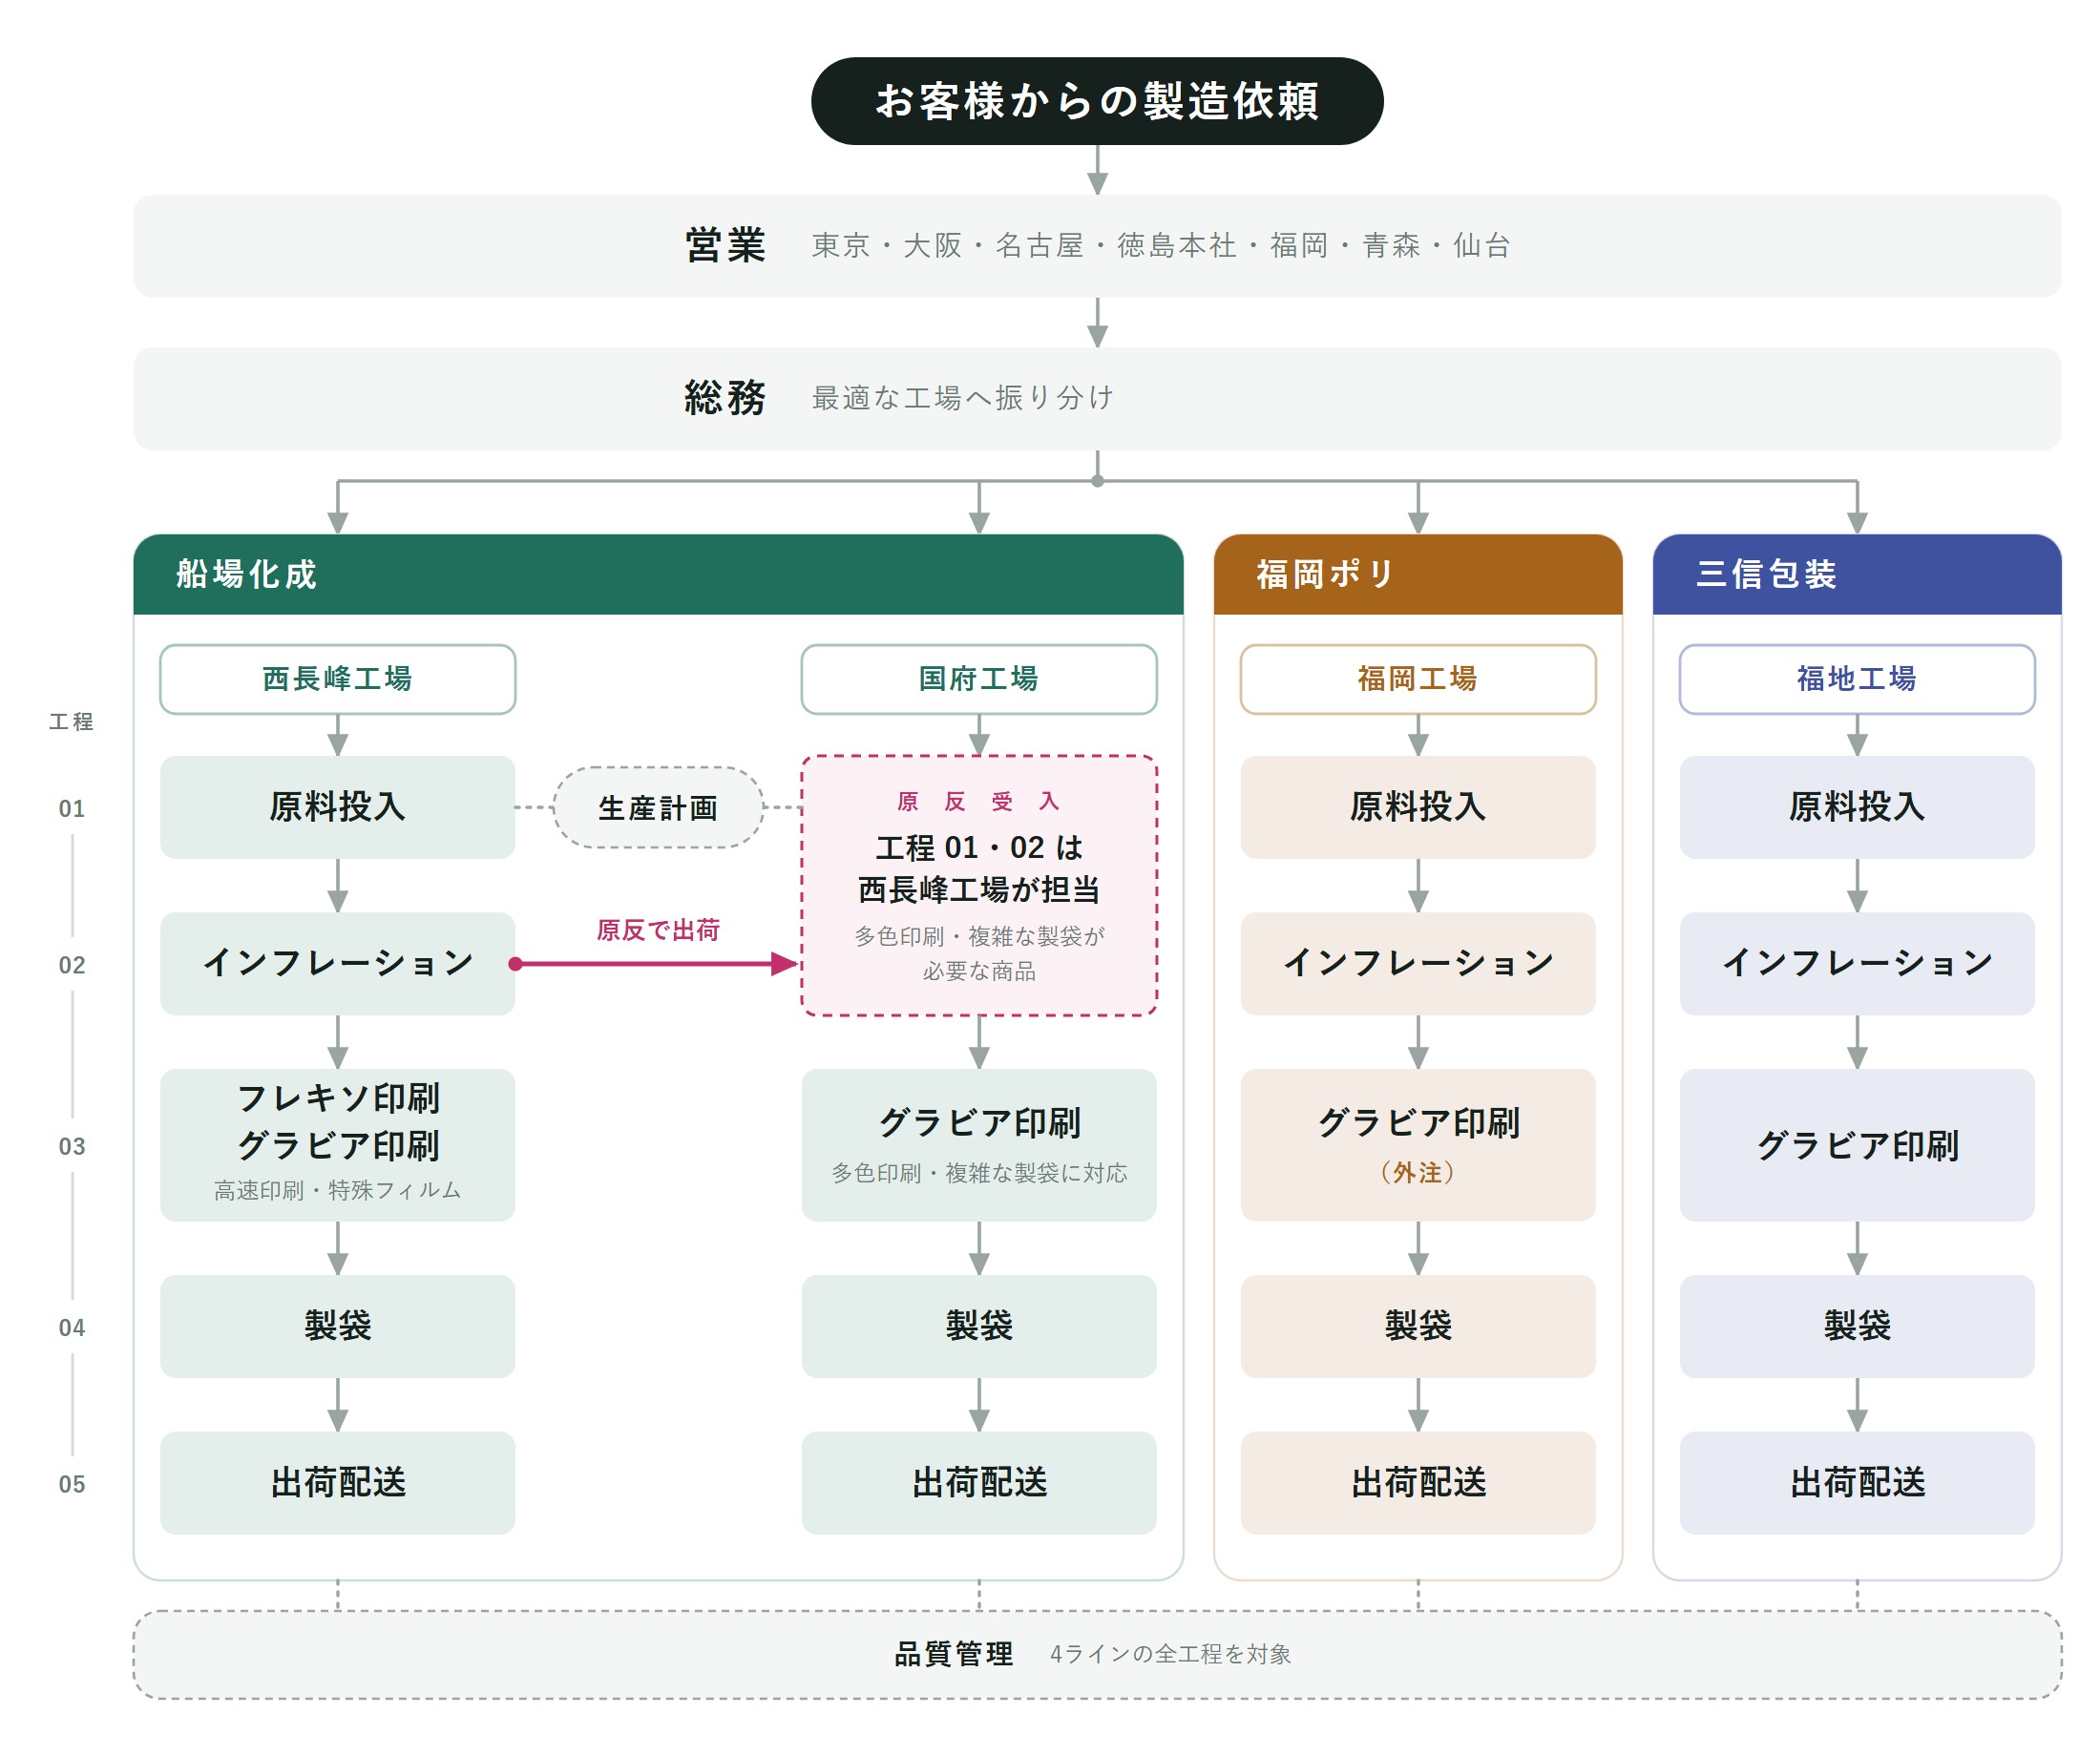
Task: Select 原料投入 step under 福岡工場
Action: (x=1418, y=807)
